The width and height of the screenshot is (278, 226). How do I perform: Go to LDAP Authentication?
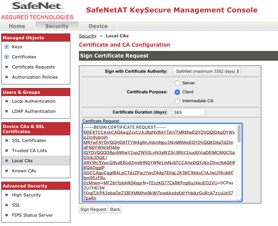click(34, 111)
